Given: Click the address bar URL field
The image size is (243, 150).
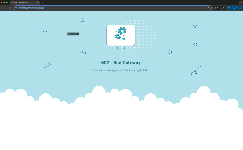Looking at the screenshot, I should click(x=112, y=8).
